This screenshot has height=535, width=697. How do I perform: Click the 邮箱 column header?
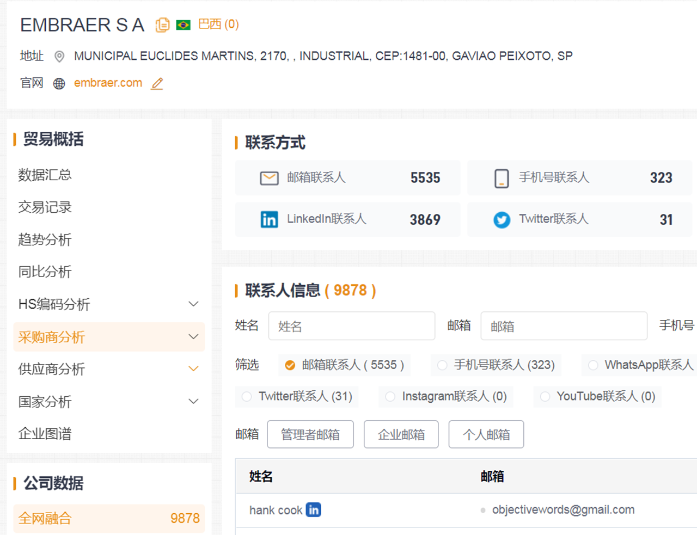pyautogui.click(x=492, y=477)
